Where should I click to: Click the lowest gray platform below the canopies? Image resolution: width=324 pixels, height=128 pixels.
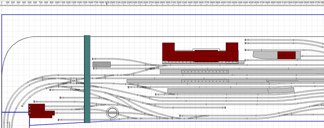click(218, 91)
